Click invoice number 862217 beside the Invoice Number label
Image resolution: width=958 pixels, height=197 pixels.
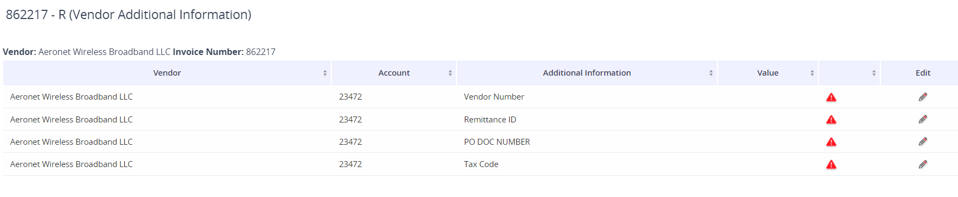tap(261, 52)
